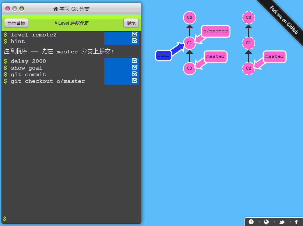
Task: Click the home icon in title bar
Action: [x=56, y=9]
